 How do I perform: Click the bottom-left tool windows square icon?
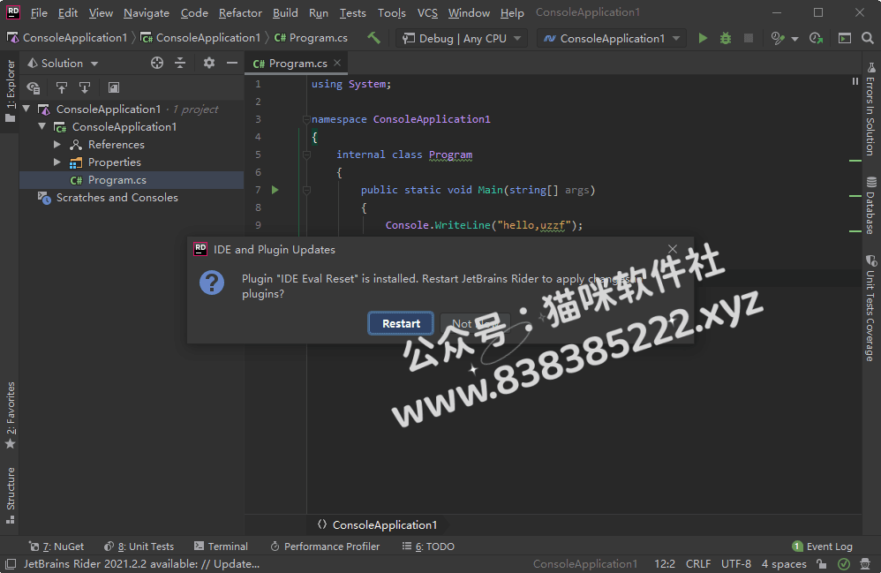click(x=10, y=563)
